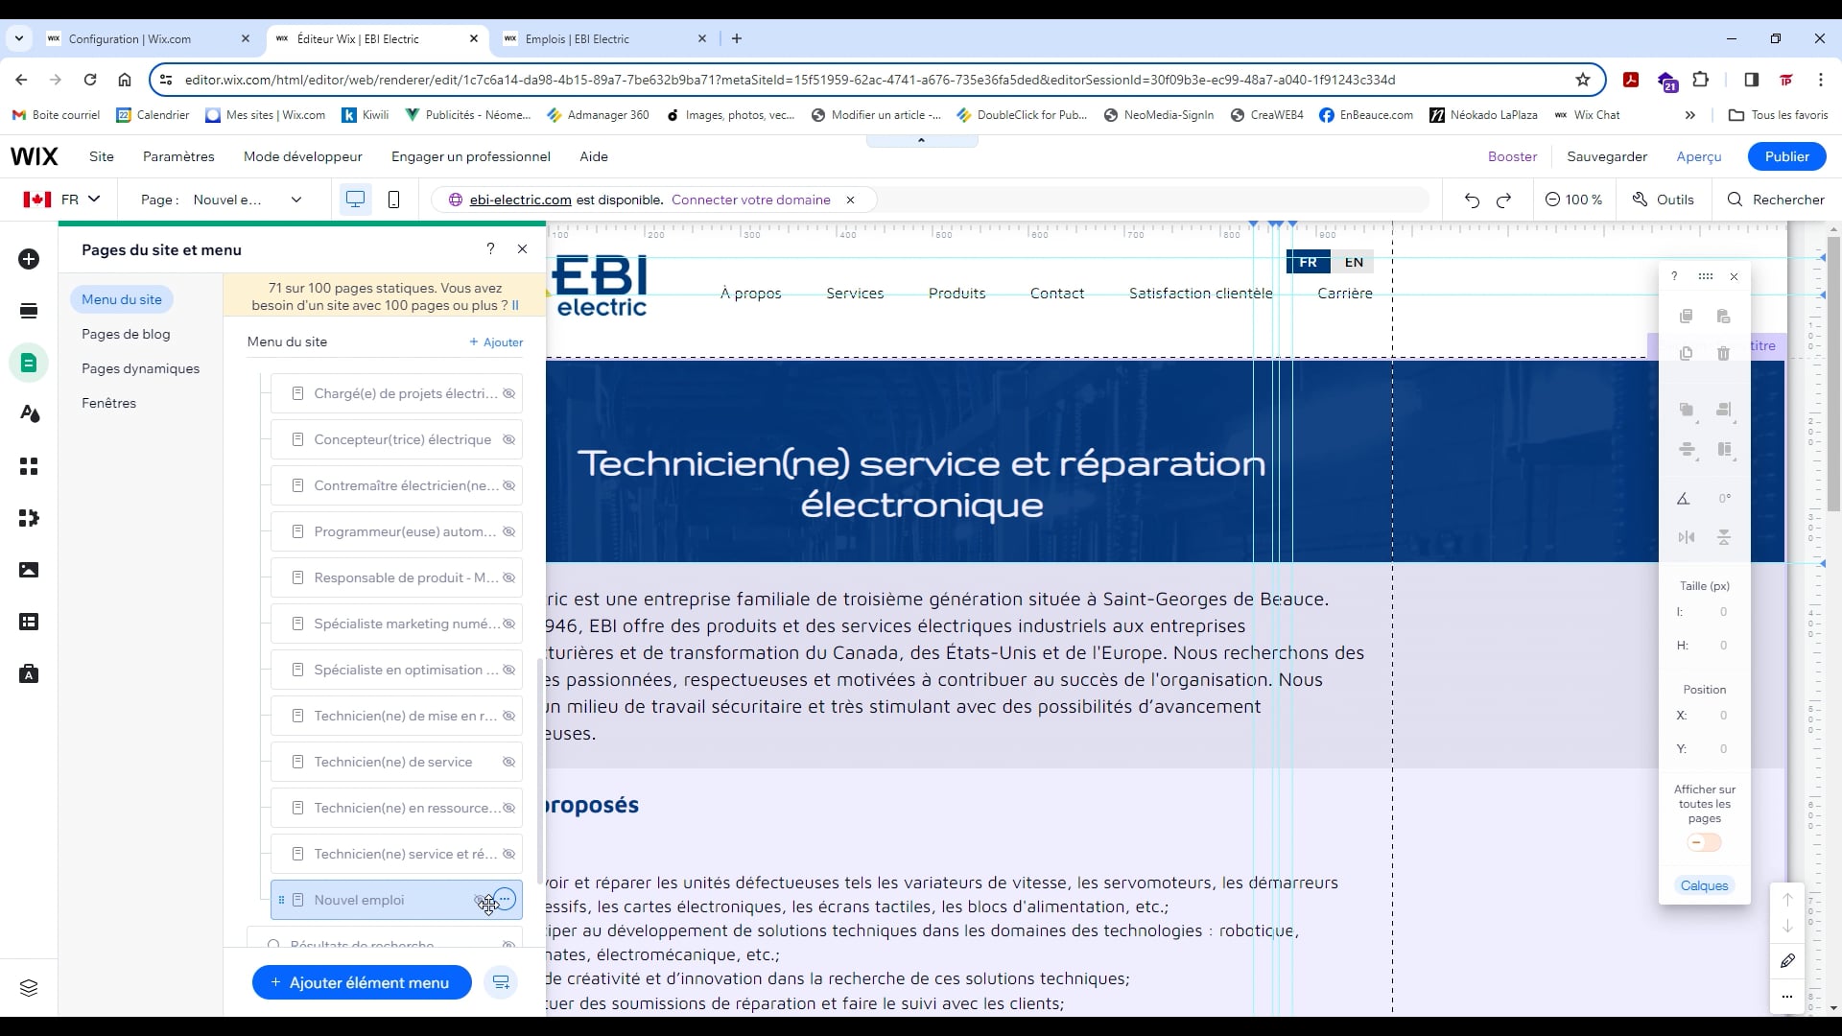
Task: Click the Ajouter link in Menu du site
Action: coord(497,342)
